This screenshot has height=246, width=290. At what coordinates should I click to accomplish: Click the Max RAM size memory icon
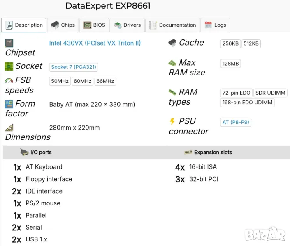point(172,63)
